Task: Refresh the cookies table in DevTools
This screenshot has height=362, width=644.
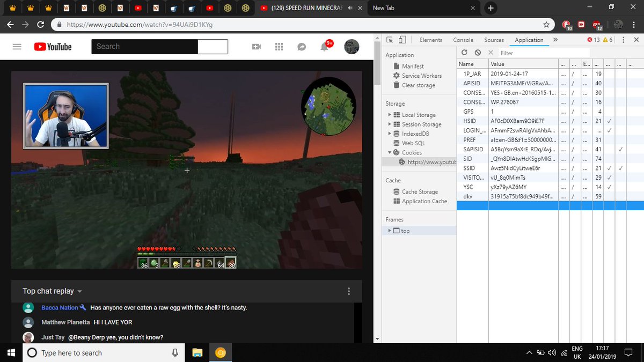Action: tap(464, 53)
